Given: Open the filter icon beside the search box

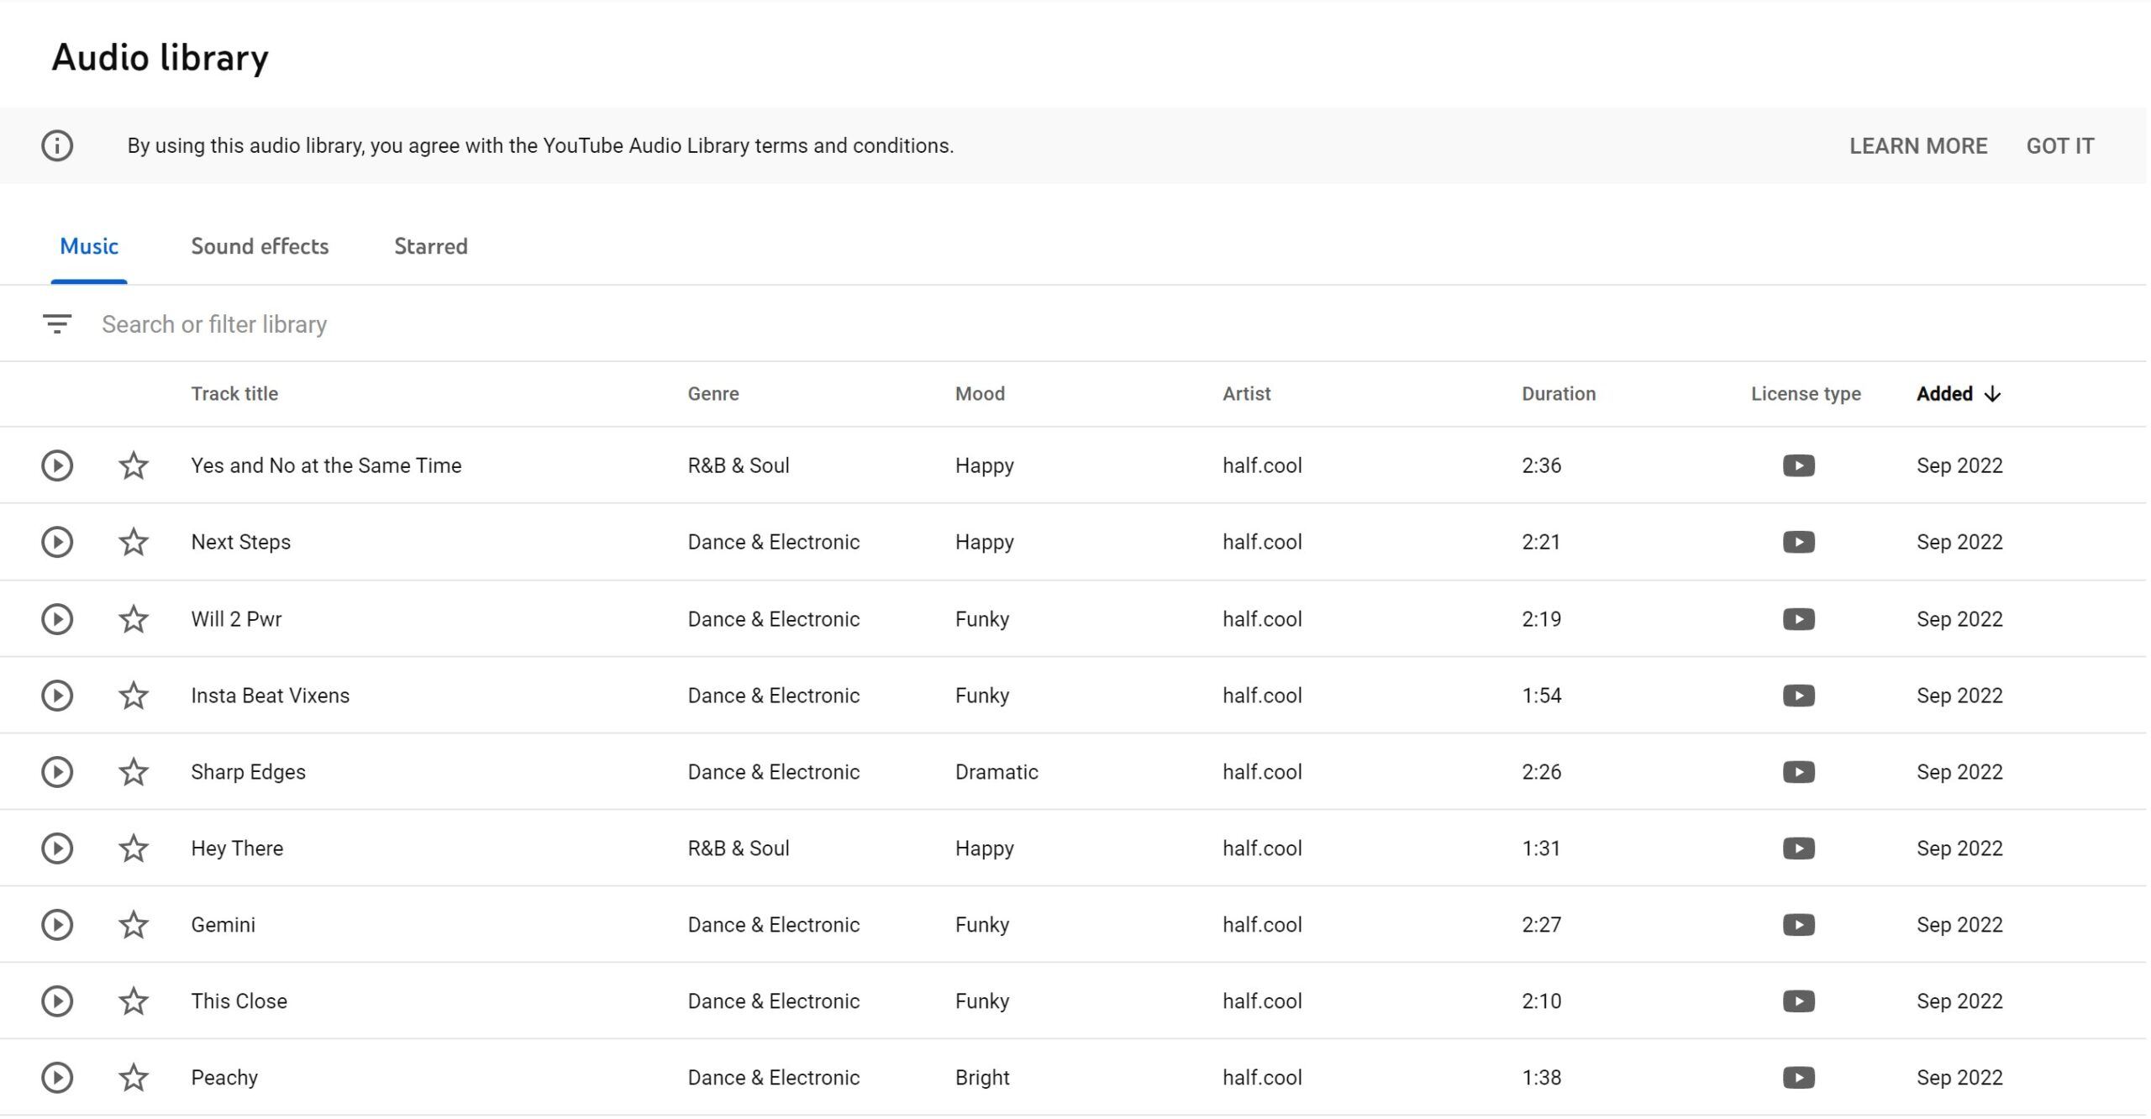Looking at the screenshot, I should coord(57,323).
